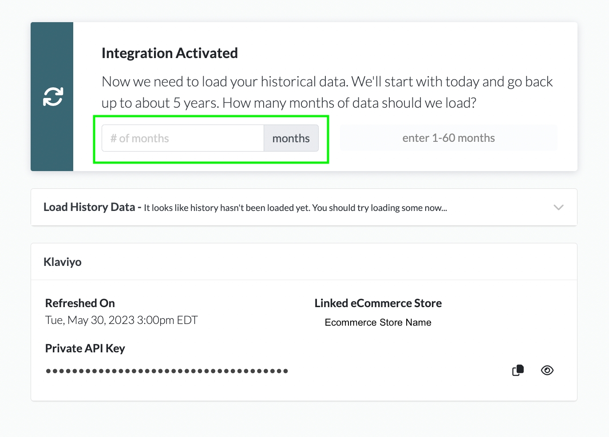609x437 pixels.
Task: Focus the '# of months' input field
Action: (x=183, y=138)
